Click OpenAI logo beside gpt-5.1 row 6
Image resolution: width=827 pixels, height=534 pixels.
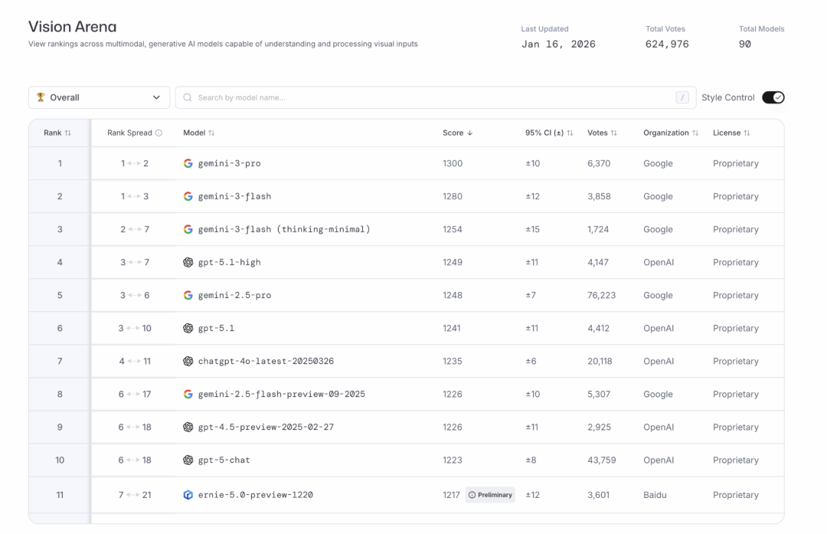188,328
